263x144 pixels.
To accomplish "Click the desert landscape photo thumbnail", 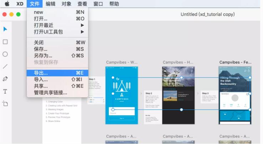I will click(x=170, y=96).
